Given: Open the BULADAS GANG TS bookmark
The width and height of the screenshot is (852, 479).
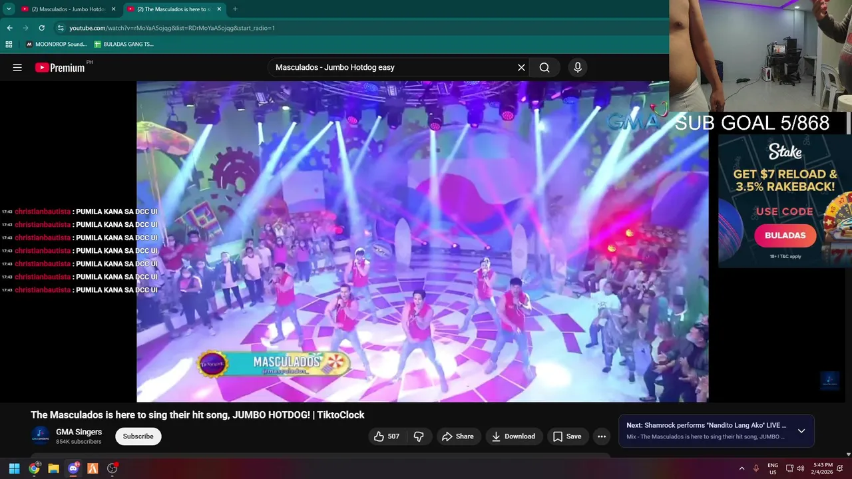Looking at the screenshot, I should pos(124,44).
